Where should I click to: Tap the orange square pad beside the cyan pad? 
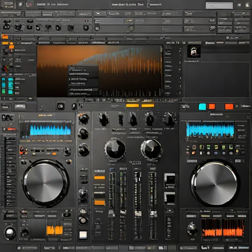pos(212,106)
